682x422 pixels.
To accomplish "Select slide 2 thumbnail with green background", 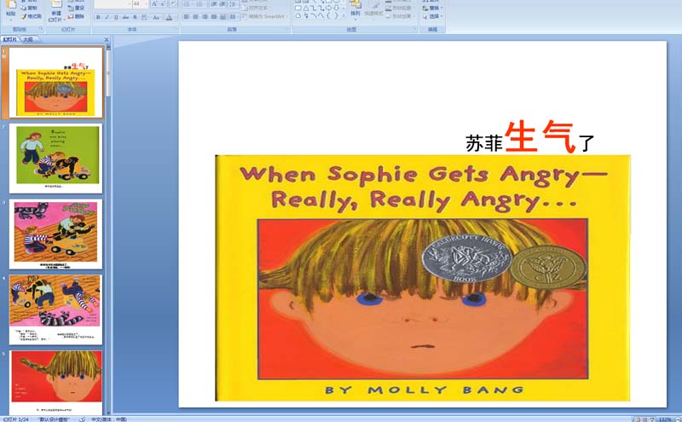I will coord(55,159).
